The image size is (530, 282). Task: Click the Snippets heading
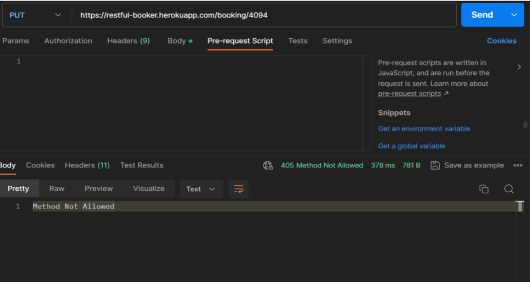click(394, 113)
